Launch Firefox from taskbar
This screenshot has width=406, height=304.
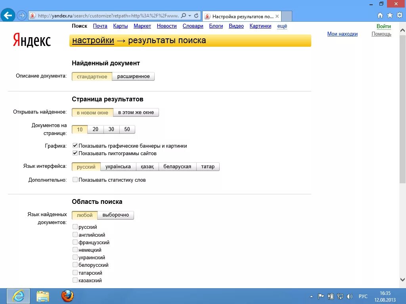click(x=67, y=296)
